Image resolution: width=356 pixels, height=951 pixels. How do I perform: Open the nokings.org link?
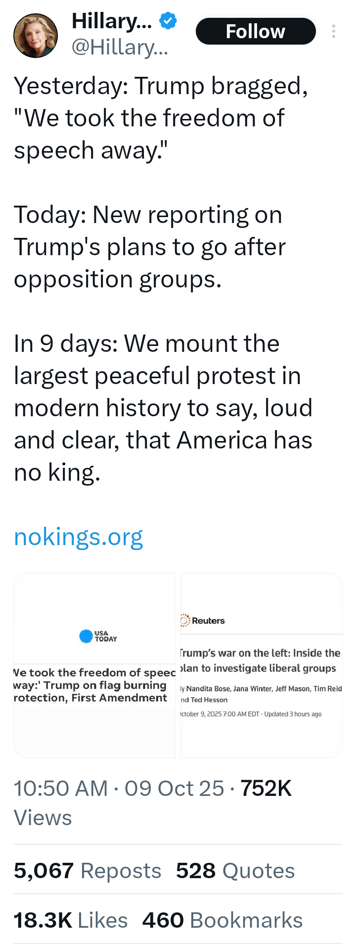pyautogui.click(x=79, y=537)
